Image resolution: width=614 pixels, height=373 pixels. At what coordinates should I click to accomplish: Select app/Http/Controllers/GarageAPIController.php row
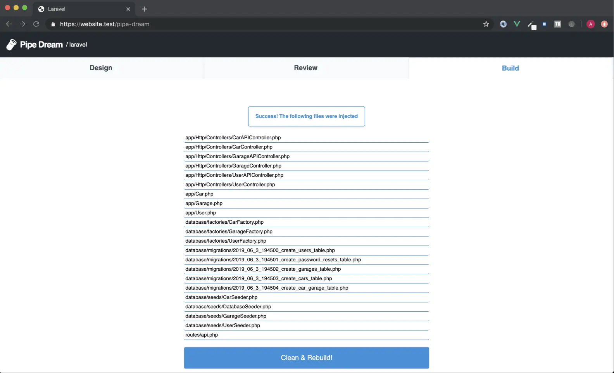(307, 156)
